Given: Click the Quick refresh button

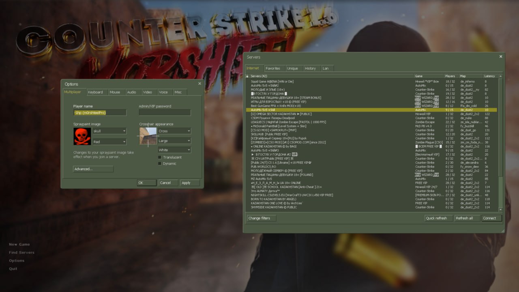Looking at the screenshot, I should coord(436,218).
